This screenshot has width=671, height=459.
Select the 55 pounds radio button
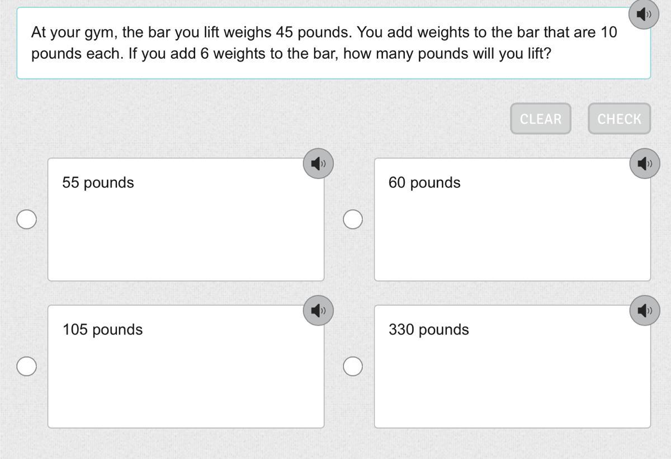click(27, 219)
